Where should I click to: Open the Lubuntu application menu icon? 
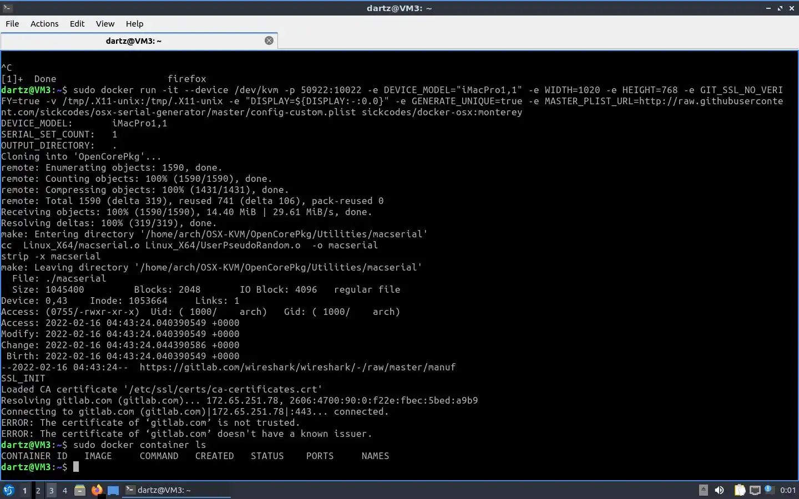coord(8,490)
